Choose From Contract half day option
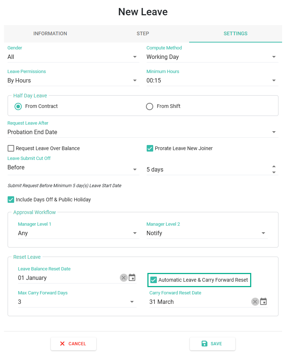285x354 pixels. 18,106
